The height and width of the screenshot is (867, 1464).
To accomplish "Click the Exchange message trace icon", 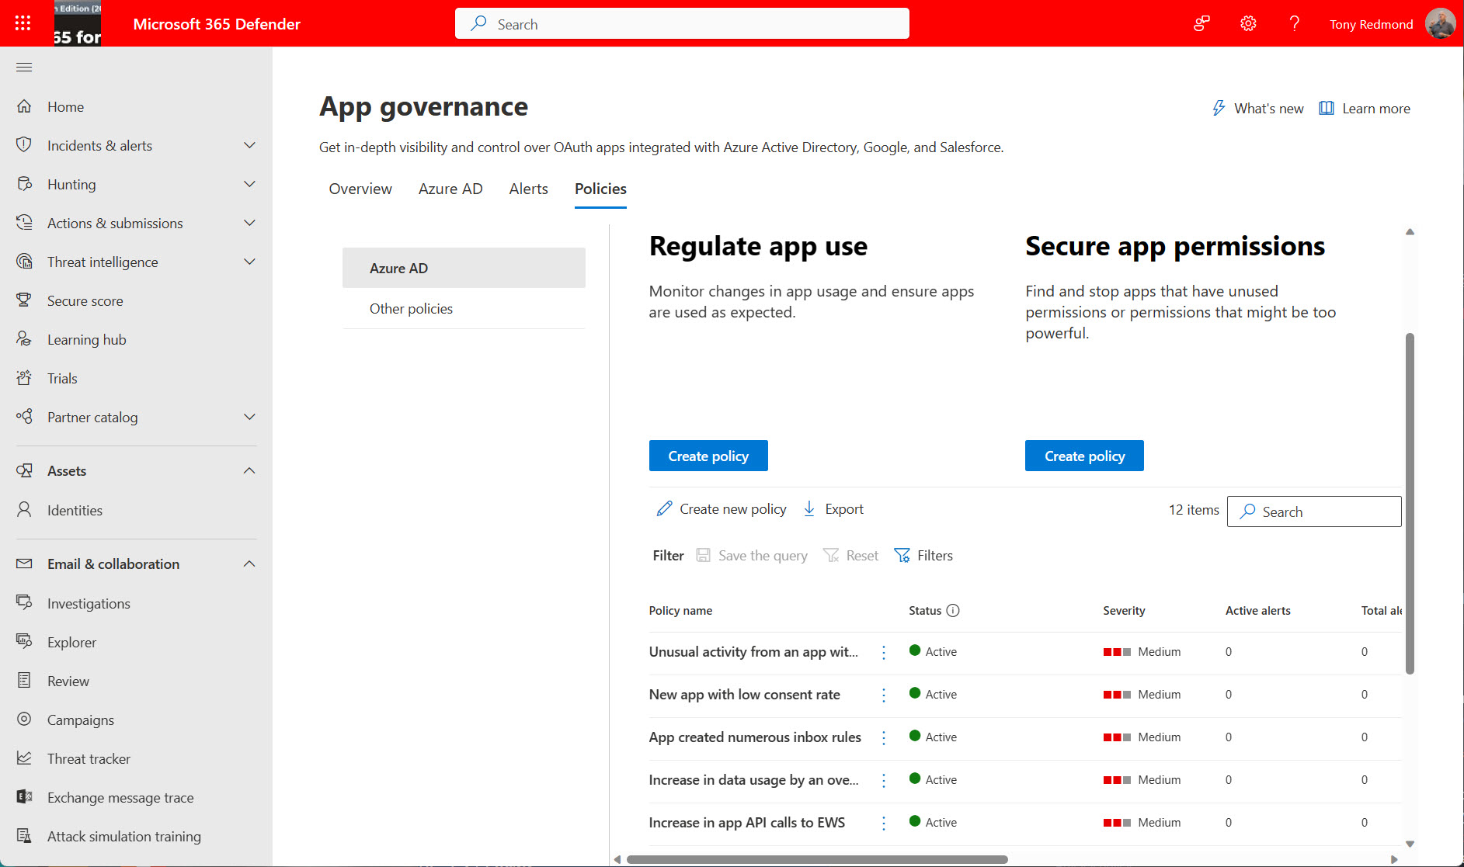I will point(24,797).
